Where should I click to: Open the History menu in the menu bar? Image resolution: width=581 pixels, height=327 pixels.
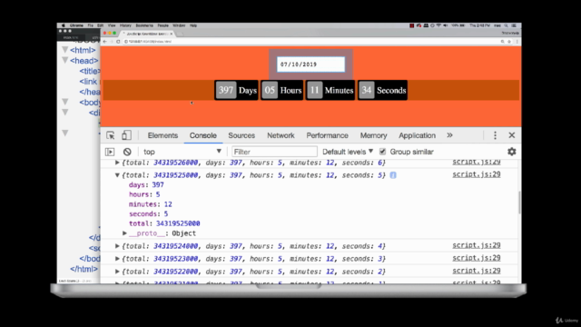coord(125,25)
